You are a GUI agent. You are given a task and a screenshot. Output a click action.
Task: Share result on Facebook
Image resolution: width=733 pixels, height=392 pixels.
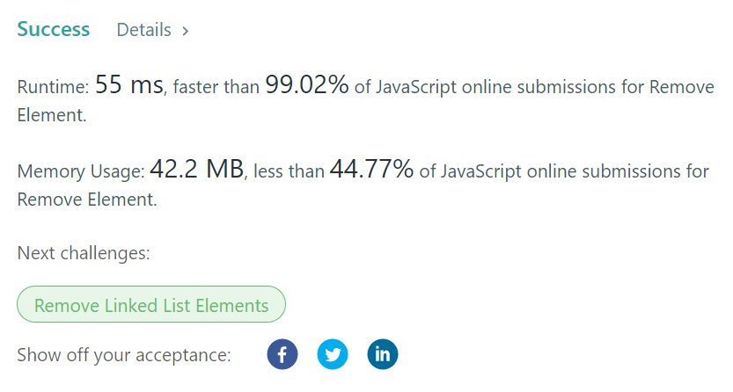(282, 355)
